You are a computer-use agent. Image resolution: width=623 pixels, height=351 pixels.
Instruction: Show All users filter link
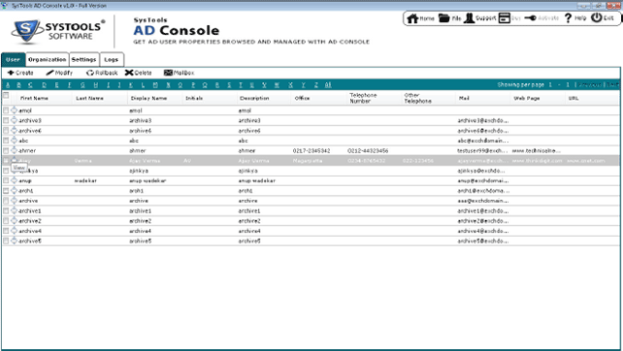click(328, 84)
